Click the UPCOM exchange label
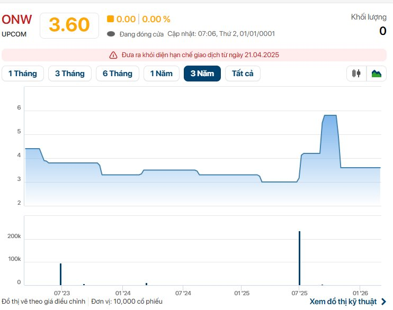The image size is (393, 310). pyautogui.click(x=14, y=34)
